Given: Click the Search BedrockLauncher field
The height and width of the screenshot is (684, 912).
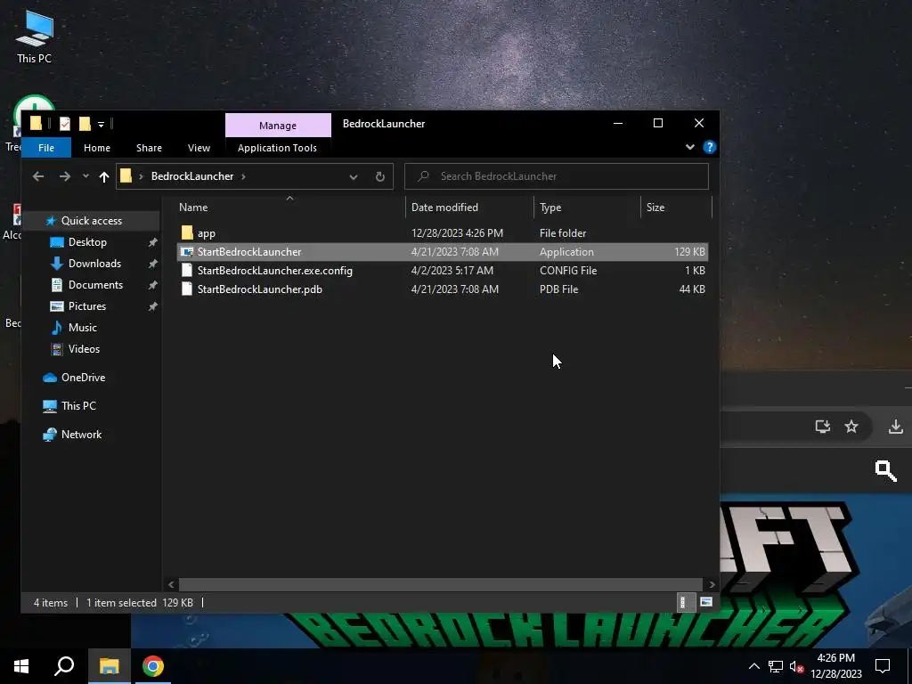Looking at the screenshot, I should [556, 176].
